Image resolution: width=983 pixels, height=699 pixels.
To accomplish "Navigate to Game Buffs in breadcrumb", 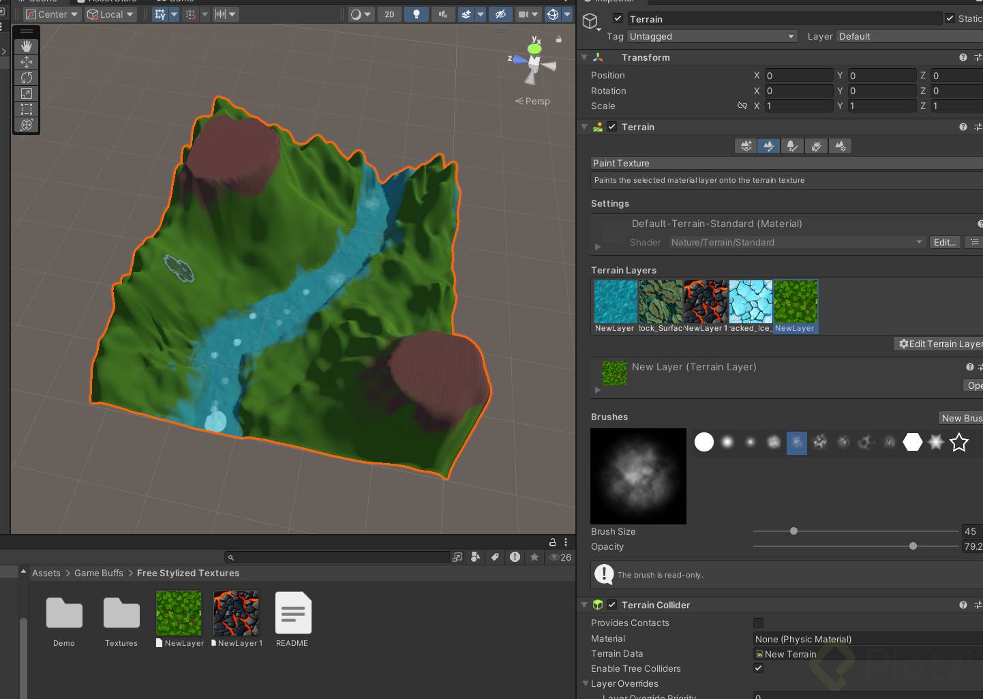I will coord(99,573).
